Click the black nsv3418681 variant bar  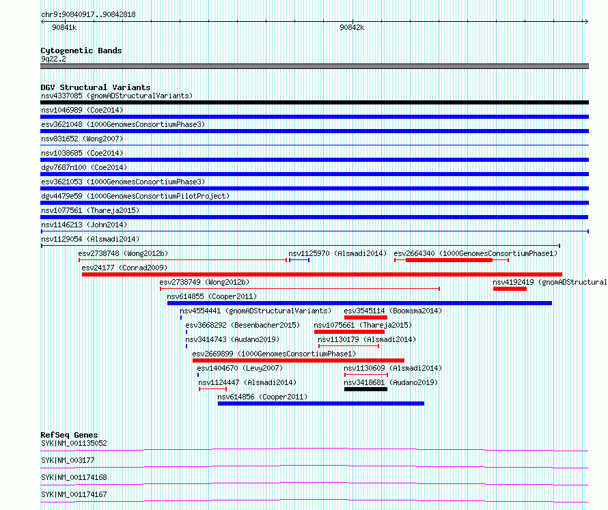pyautogui.click(x=365, y=389)
